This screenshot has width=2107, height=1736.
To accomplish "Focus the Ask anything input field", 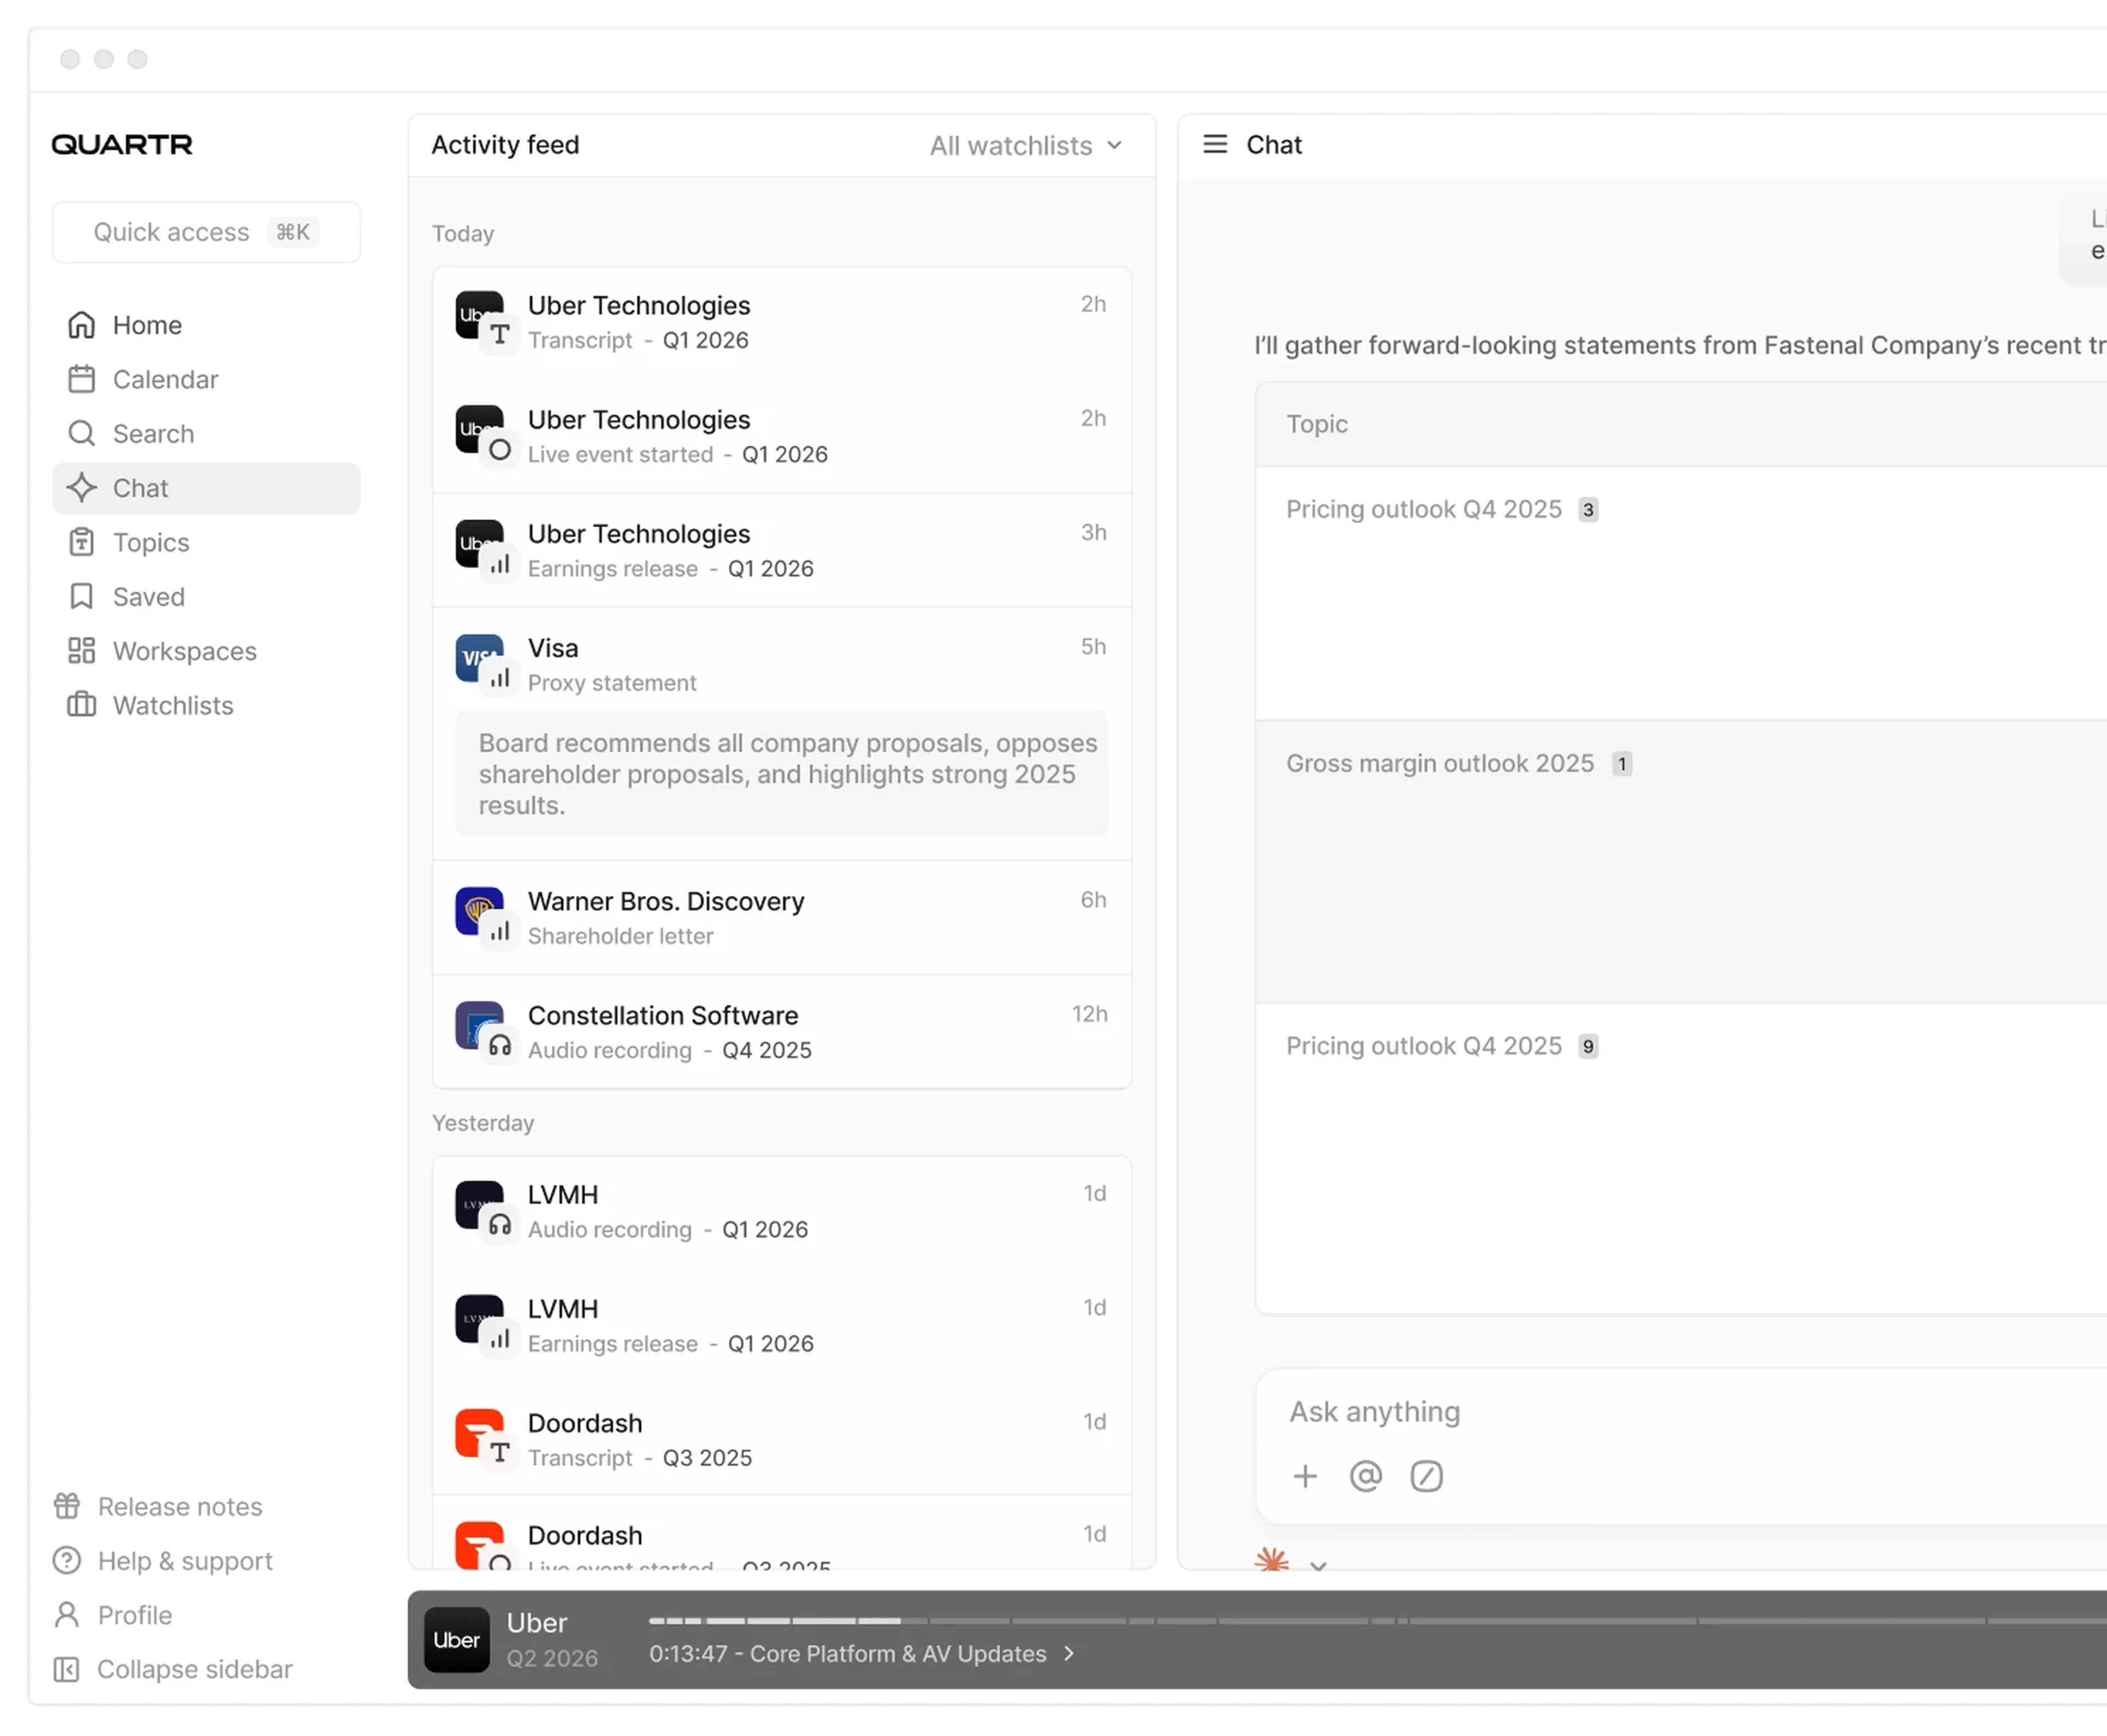I will 1680,1411.
